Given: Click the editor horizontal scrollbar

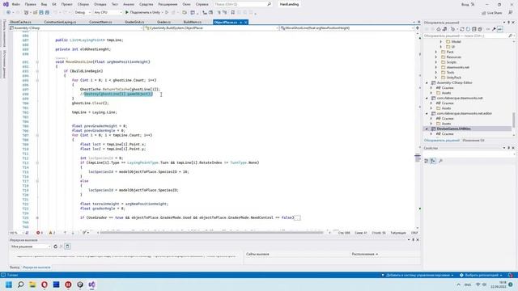Looking at the screenshot, I should 211,233.
